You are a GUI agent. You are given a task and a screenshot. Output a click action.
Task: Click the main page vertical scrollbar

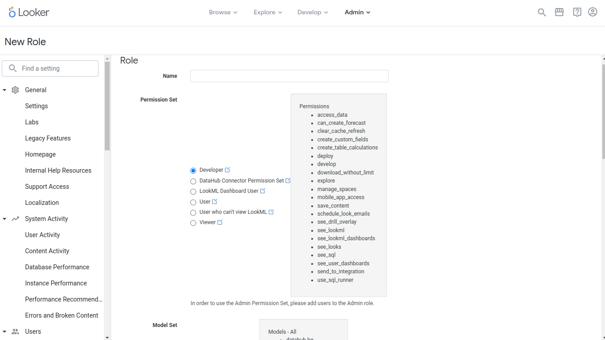[603, 112]
